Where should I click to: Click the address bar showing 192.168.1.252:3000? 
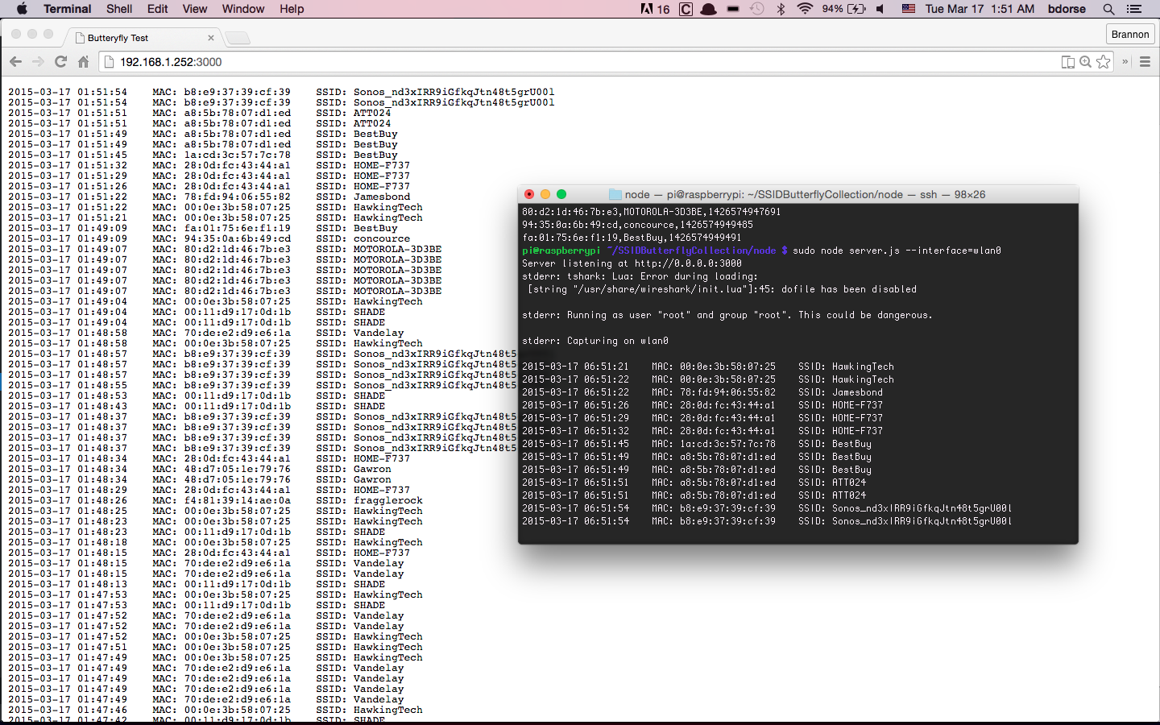[x=564, y=62]
